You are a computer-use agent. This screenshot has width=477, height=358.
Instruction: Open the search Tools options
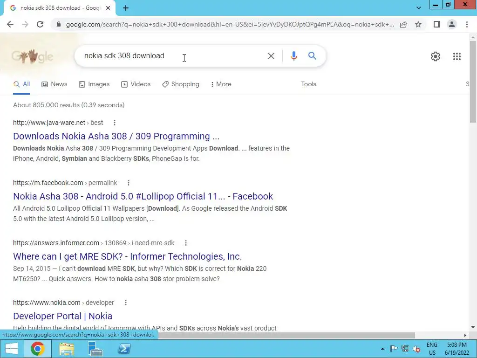coord(308,84)
